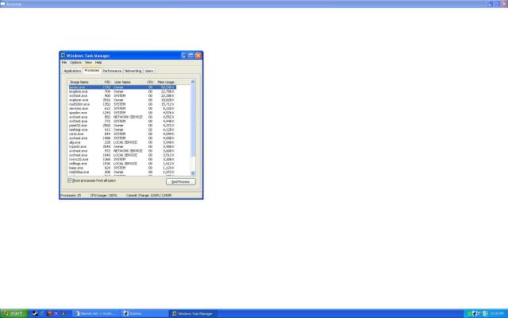This screenshot has width=508, height=318.
Task: Select the alg.exe process row
Action: pyautogui.click(x=122, y=142)
